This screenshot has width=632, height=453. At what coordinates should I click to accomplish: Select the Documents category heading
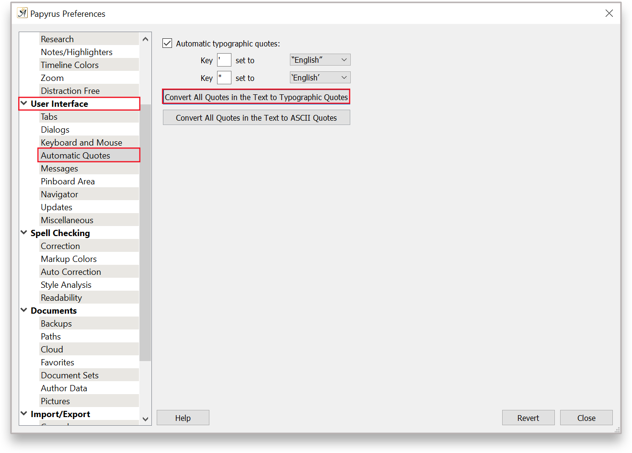point(54,310)
